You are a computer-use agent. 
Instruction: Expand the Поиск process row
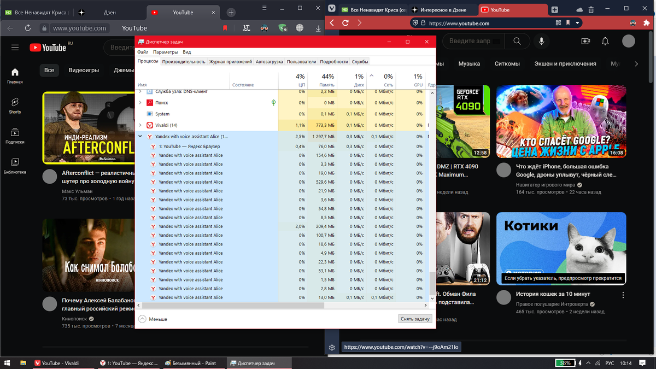[x=140, y=103]
